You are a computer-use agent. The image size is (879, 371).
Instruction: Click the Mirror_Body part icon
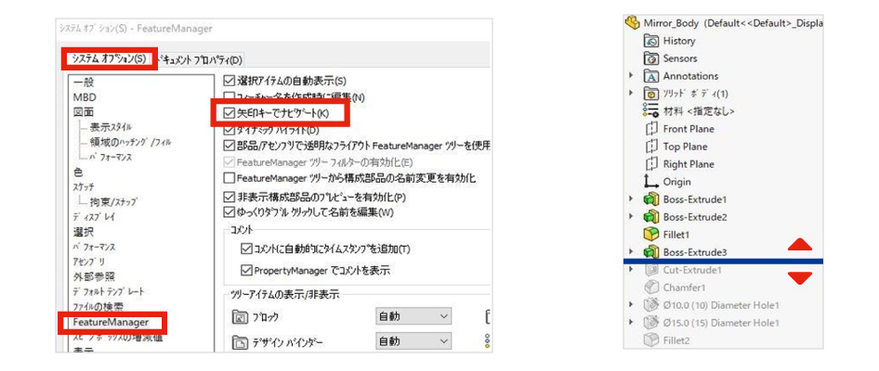[634, 23]
